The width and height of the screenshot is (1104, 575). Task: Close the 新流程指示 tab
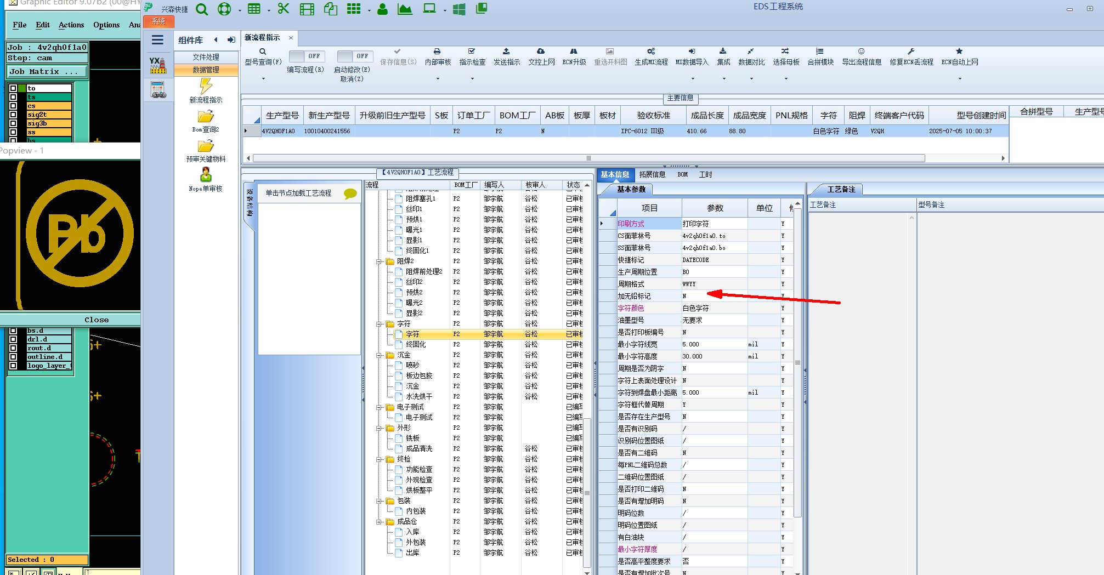coord(291,38)
